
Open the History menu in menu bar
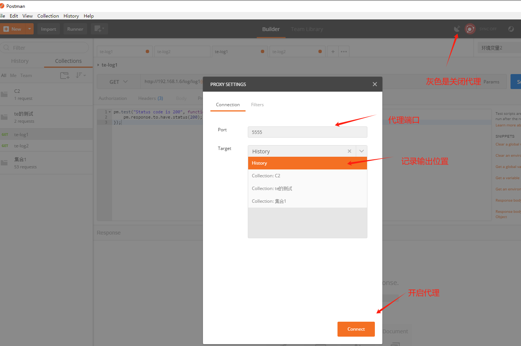point(71,16)
